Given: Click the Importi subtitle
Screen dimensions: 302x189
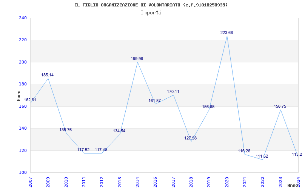Looking at the screenshot, I should 151,13.
